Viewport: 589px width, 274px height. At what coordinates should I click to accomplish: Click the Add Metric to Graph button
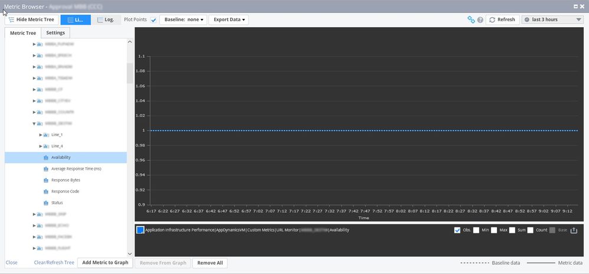(105, 263)
